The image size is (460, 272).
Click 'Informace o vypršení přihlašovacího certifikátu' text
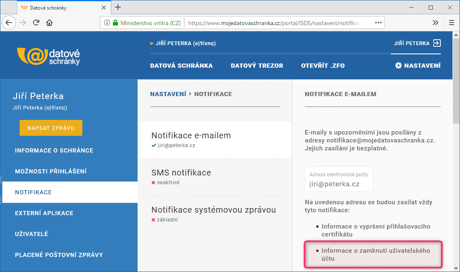pos(376,230)
